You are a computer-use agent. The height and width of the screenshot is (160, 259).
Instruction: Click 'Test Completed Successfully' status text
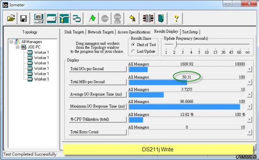30,154
